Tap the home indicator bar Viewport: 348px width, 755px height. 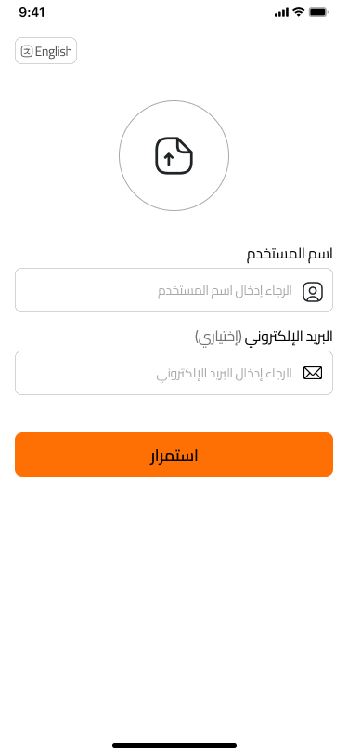point(174,745)
